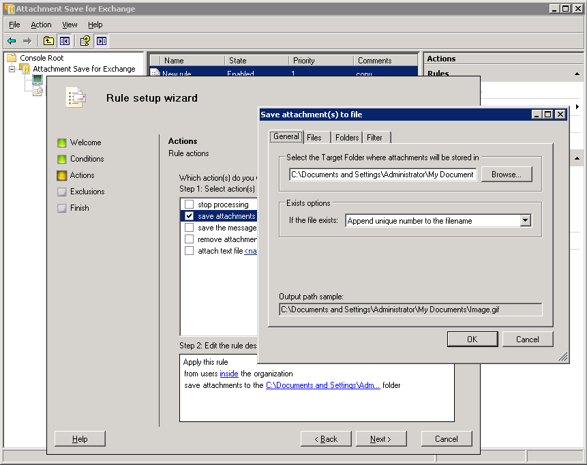Image resolution: width=587 pixels, height=465 pixels.
Task: Click the Help question mark toolbar icon
Action: click(85, 41)
